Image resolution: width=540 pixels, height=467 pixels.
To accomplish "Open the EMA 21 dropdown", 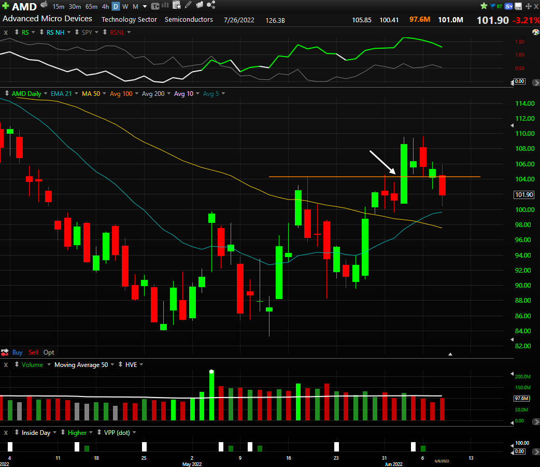I will click(x=76, y=93).
